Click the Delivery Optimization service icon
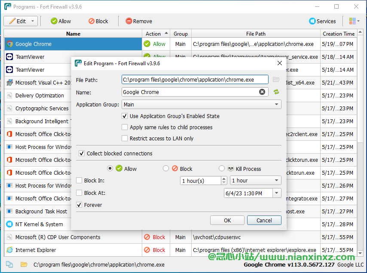This screenshot has width=367, height=273. [9, 95]
